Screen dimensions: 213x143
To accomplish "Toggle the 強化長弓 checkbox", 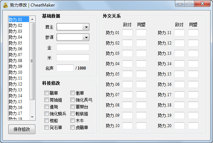I will (x=73, y=100).
